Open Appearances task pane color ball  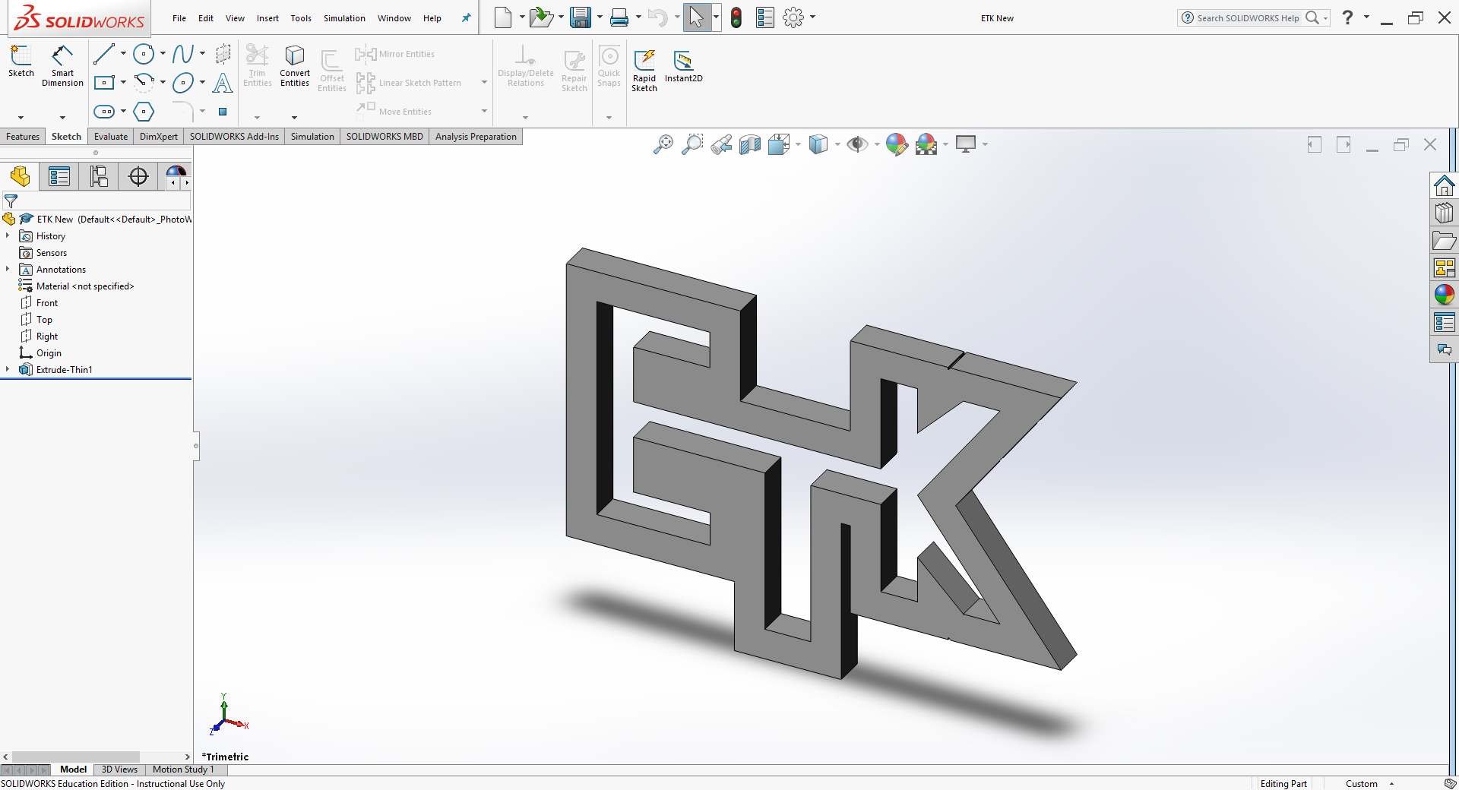point(1444,295)
